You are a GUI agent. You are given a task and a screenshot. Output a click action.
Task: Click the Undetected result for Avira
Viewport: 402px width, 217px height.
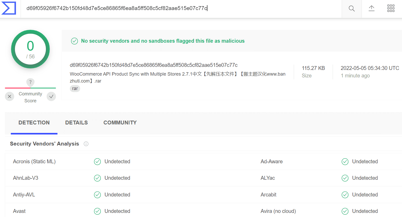pyautogui.click(x=365, y=211)
